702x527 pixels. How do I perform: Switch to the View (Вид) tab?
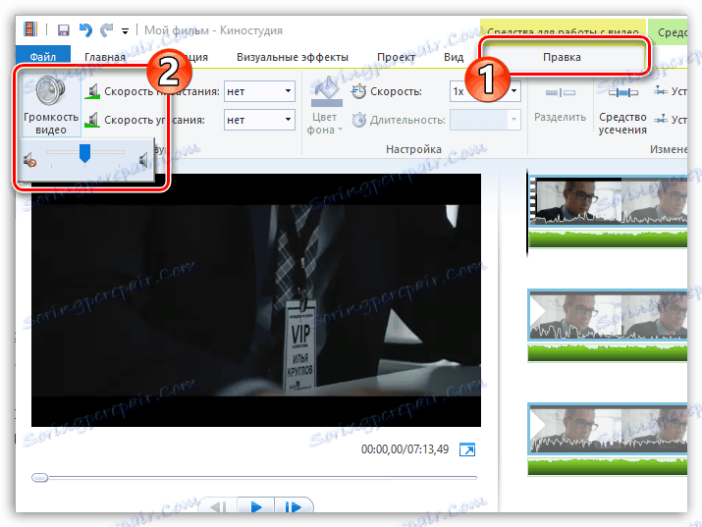point(454,57)
